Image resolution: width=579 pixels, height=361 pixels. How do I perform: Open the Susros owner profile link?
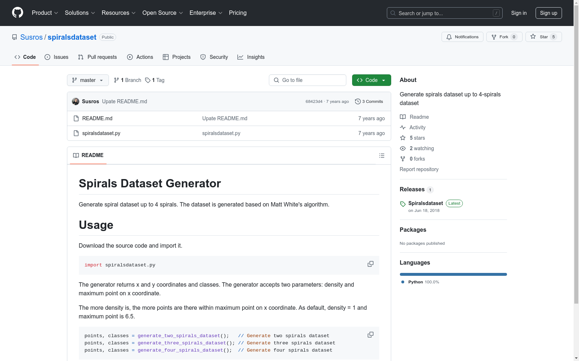[x=31, y=37]
